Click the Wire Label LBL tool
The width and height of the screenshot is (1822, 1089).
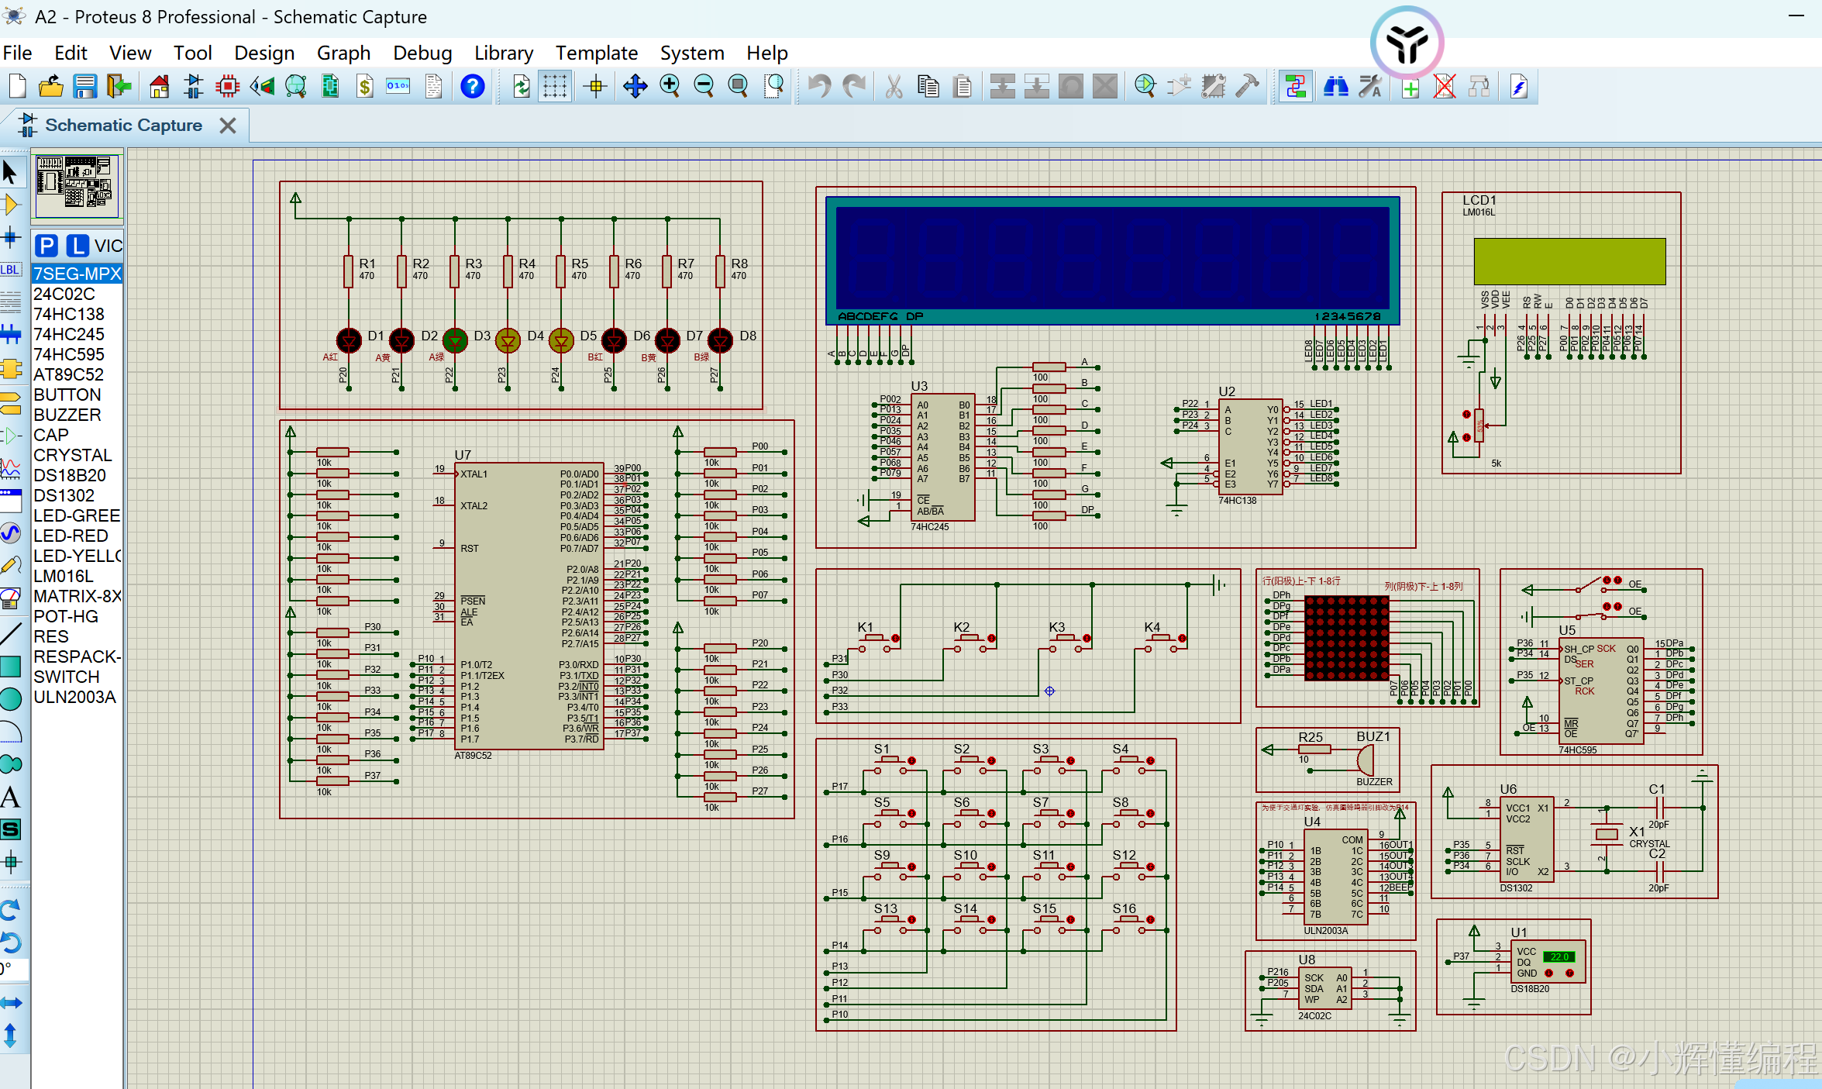pyautogui.click(x=11, y=270)
